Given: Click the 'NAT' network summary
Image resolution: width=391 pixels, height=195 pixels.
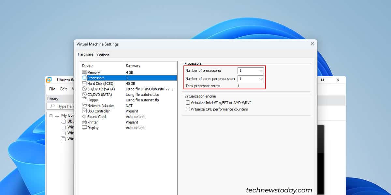Looking at the screenshot, I should 129,106.
